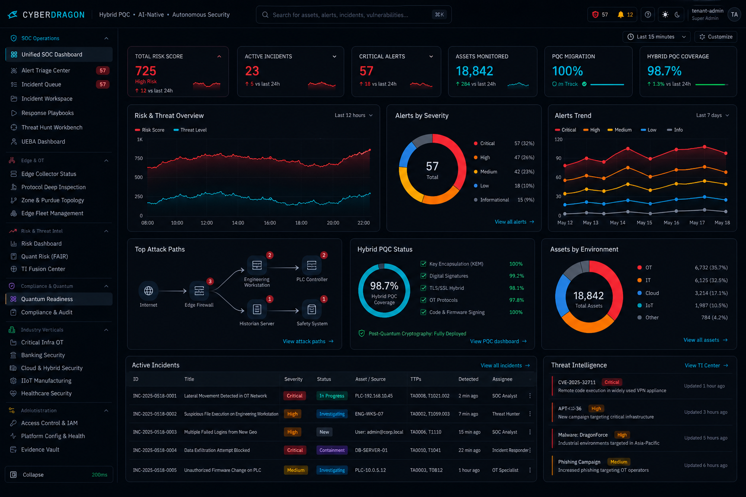Click the SOC Operations shield icon

[14, 38]
